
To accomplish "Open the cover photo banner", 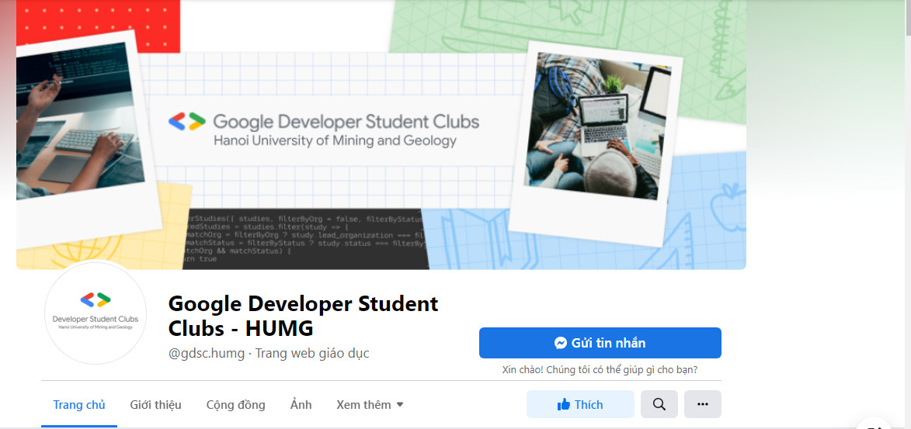I will pyautogui.click(x=381, y=135).
